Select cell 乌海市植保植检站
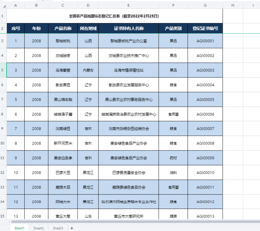 pos(128,70)
